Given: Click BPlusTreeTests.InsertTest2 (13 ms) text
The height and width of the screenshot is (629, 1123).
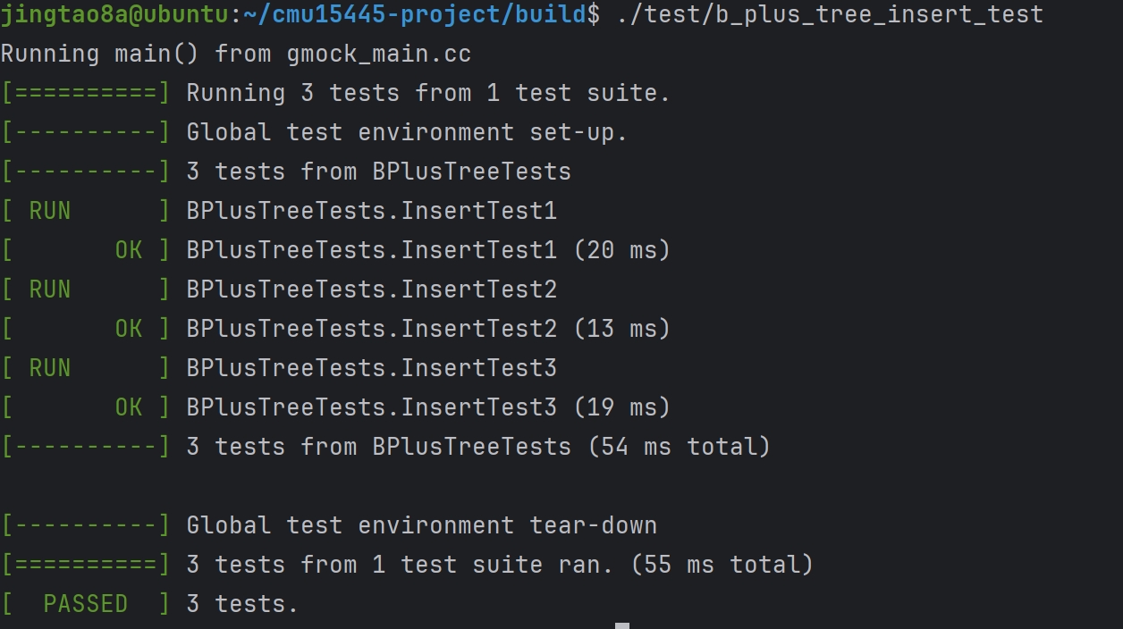Looking at the screenshot, I should [428, 329].
